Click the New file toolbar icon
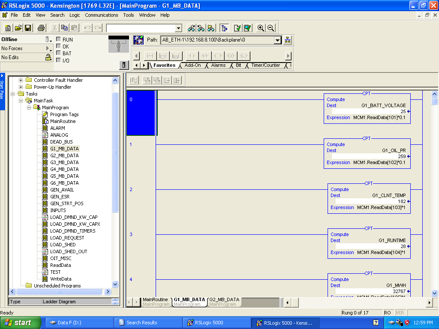Viewport: 439px width, 329px height. coord(8,28)
